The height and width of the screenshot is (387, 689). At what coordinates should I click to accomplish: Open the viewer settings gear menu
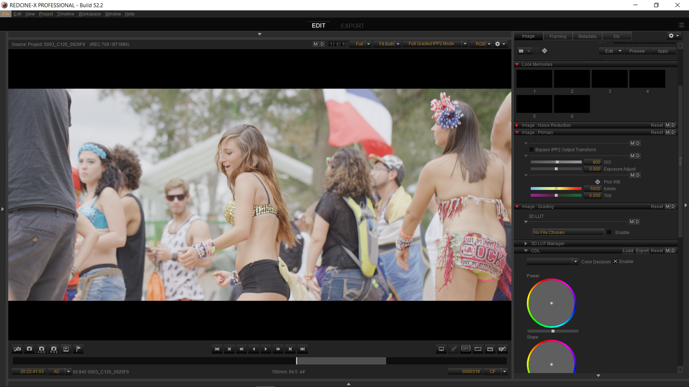(x=500, y=44)
